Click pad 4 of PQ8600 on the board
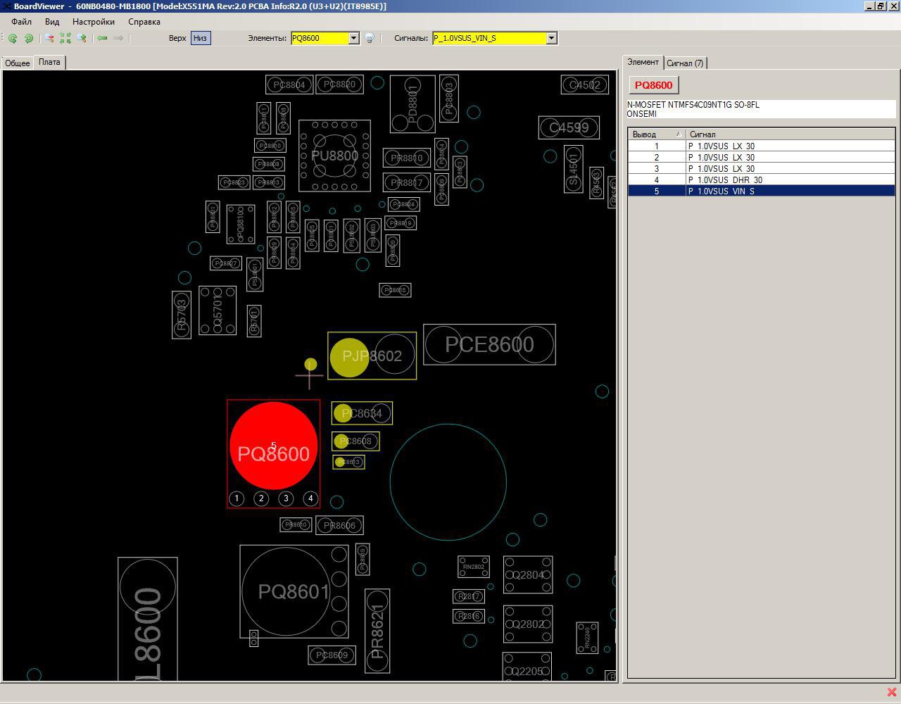Viewport: 901px width, 704px height. click(310, 498)
